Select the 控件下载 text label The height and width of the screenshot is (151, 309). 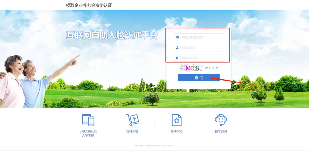[x=132, y=131]
